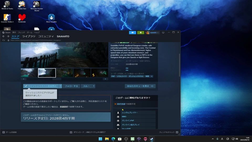Open the 表示 menu
252x142 pixels.
[x=14, y=33]
